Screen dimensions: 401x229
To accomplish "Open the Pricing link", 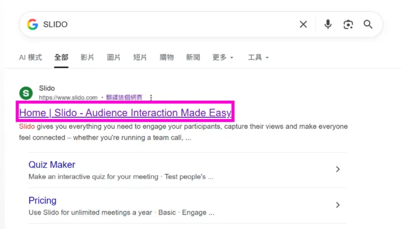I will coord(42,200).
